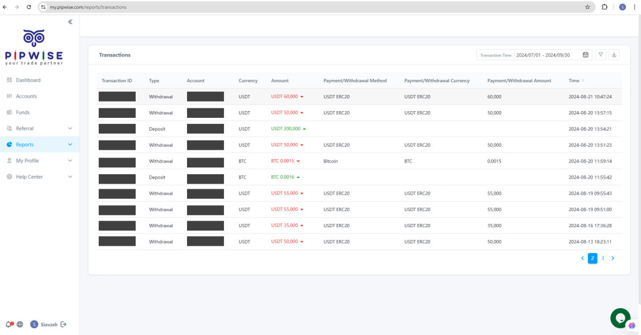
Task: Click the logout icon next to Siavash
Action: 63,324
